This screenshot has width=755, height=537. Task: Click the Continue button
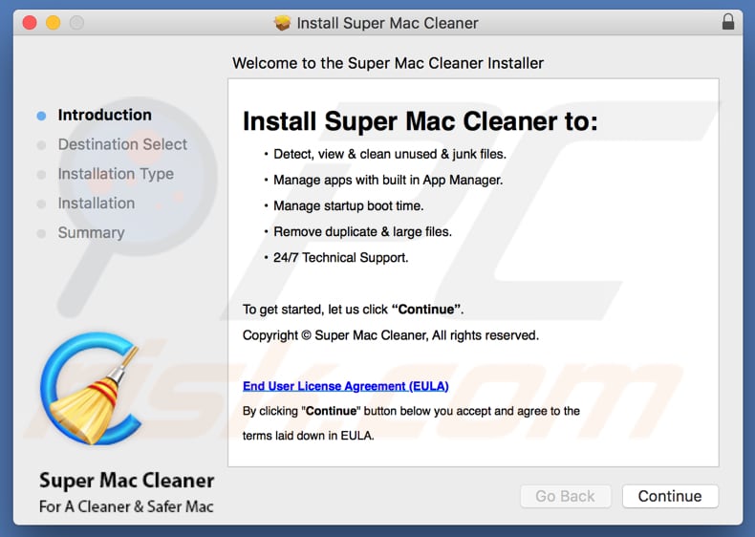tap(670, 496)
